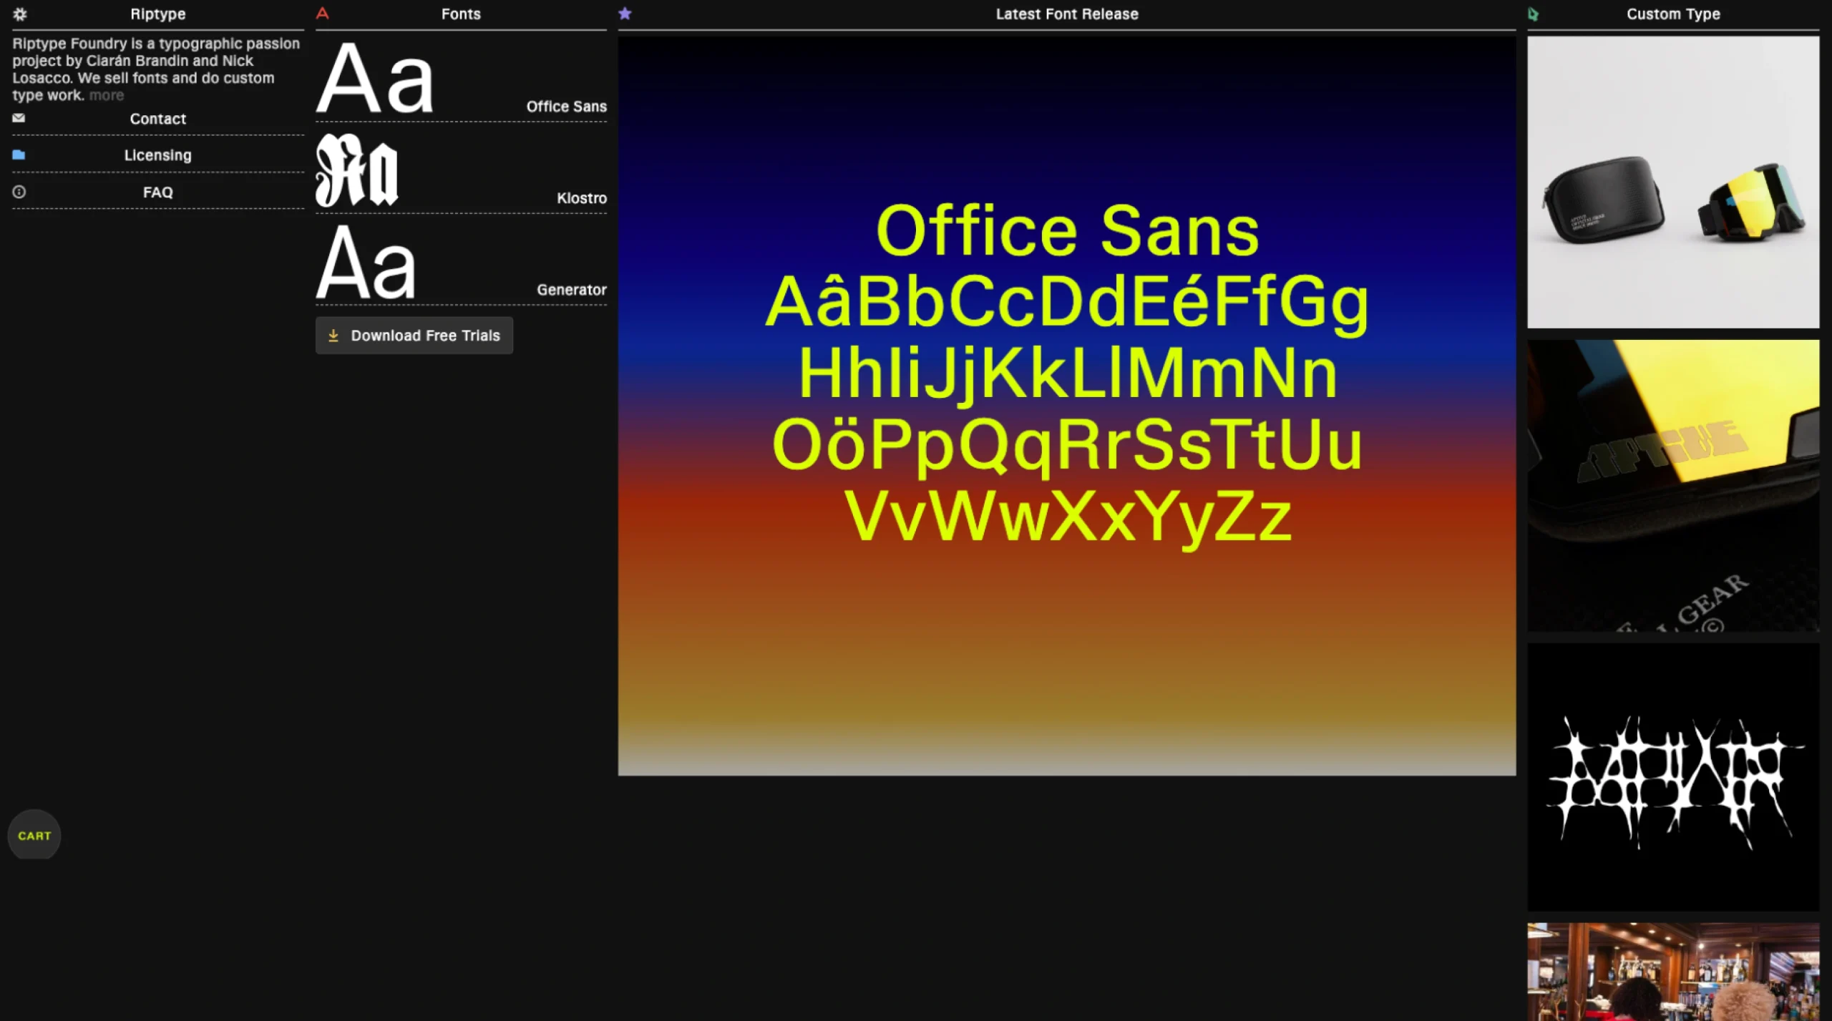This screenshot has width=1832, height=1021.
Task: Open the Cart button
Action: [34, 835]
